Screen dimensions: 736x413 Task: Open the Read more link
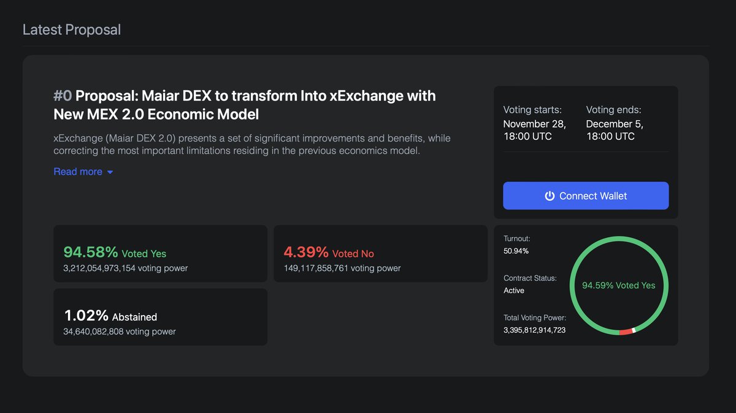click(x=78, y=172)
